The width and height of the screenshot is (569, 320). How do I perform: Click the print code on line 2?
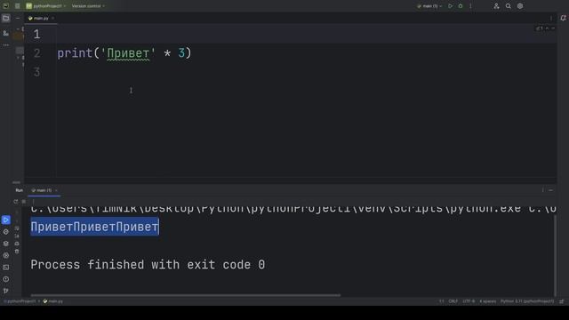[124, 53]
